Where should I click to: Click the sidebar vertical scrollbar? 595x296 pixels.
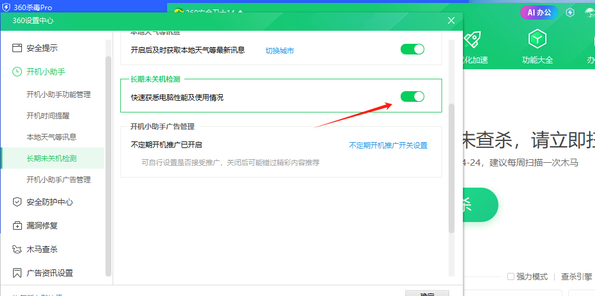pos(108,166)
